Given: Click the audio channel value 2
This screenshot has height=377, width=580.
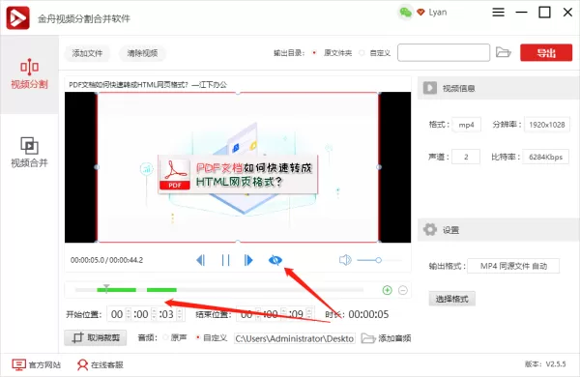Looking at the screenshot, I should (466, 157).
